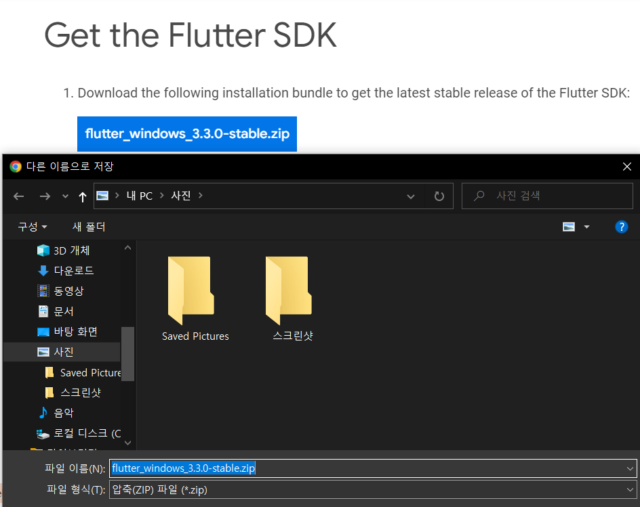Go forward using the right arrow
This screenshot has height=507, width=640.
pyautogui.click(x=45, y=196)
